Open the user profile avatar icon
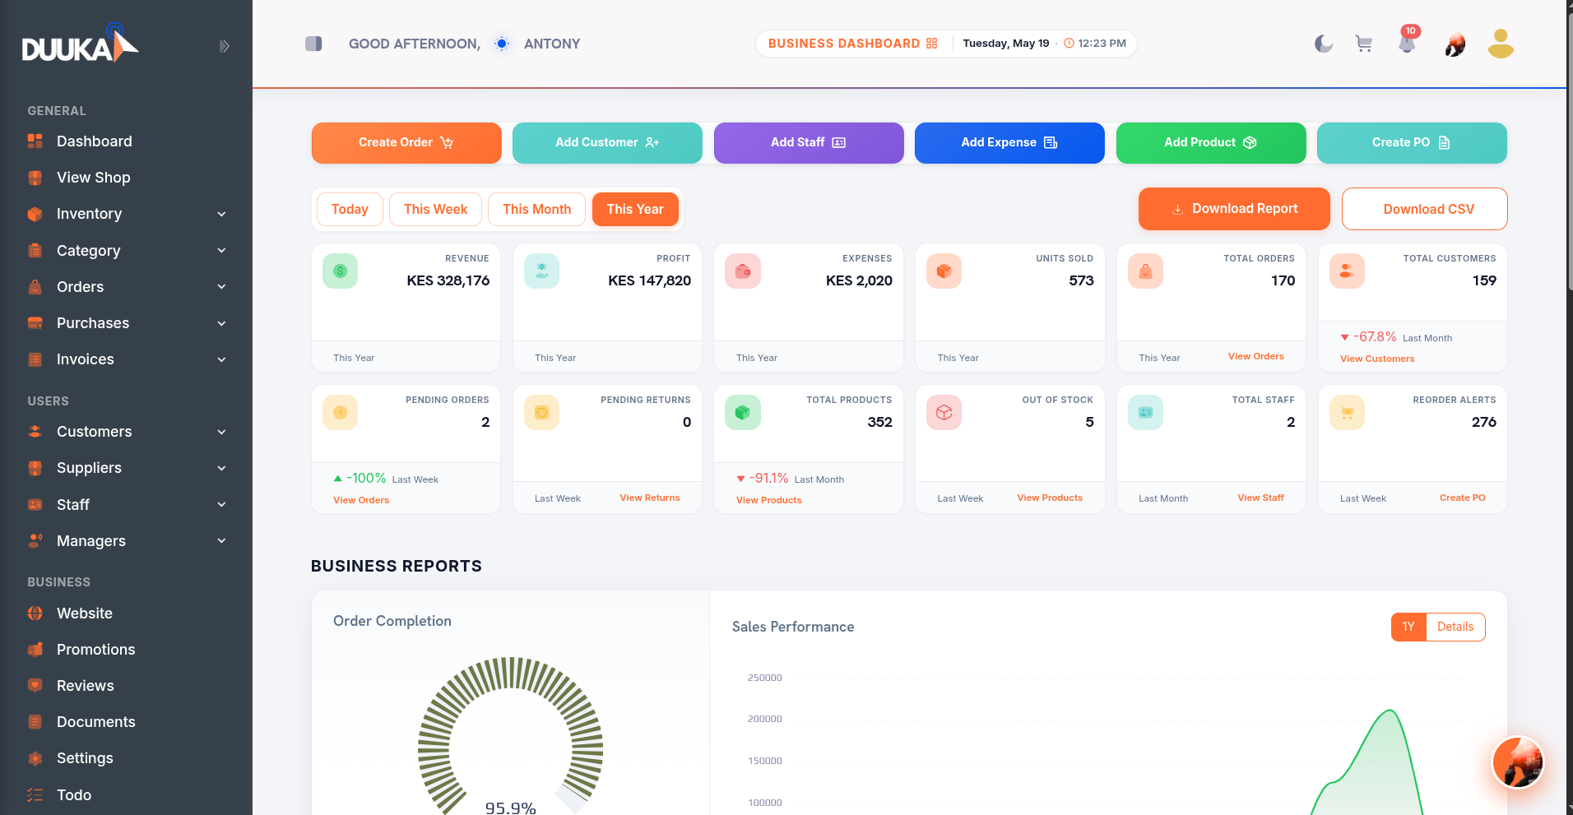The image size is (1573, 815). pyautogui.click(x=1501, y=44)
